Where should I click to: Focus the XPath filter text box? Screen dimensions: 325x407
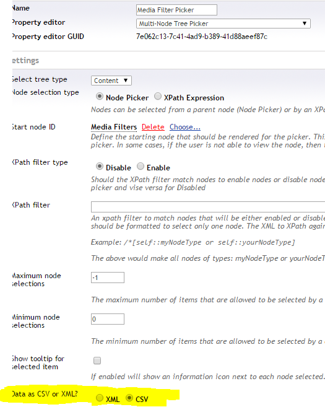tap(208, 207)
